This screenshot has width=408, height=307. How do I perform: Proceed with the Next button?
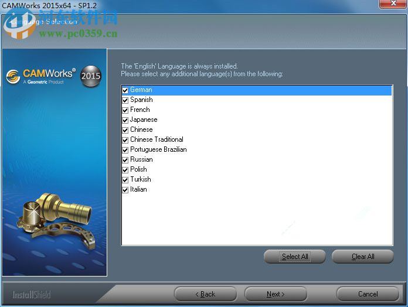coord(276,294)
